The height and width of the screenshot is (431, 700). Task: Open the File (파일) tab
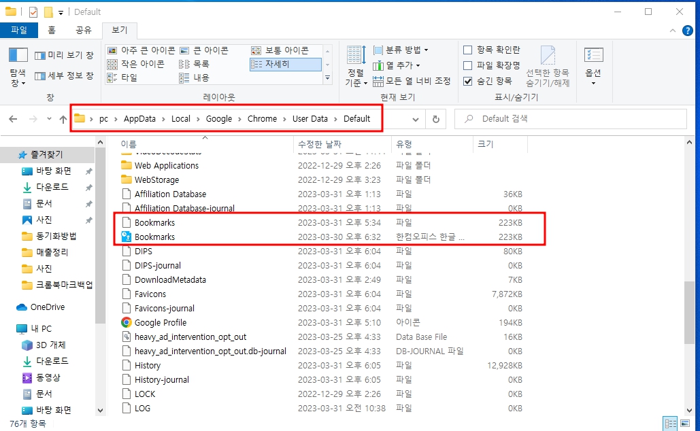[x=19, y=30]
